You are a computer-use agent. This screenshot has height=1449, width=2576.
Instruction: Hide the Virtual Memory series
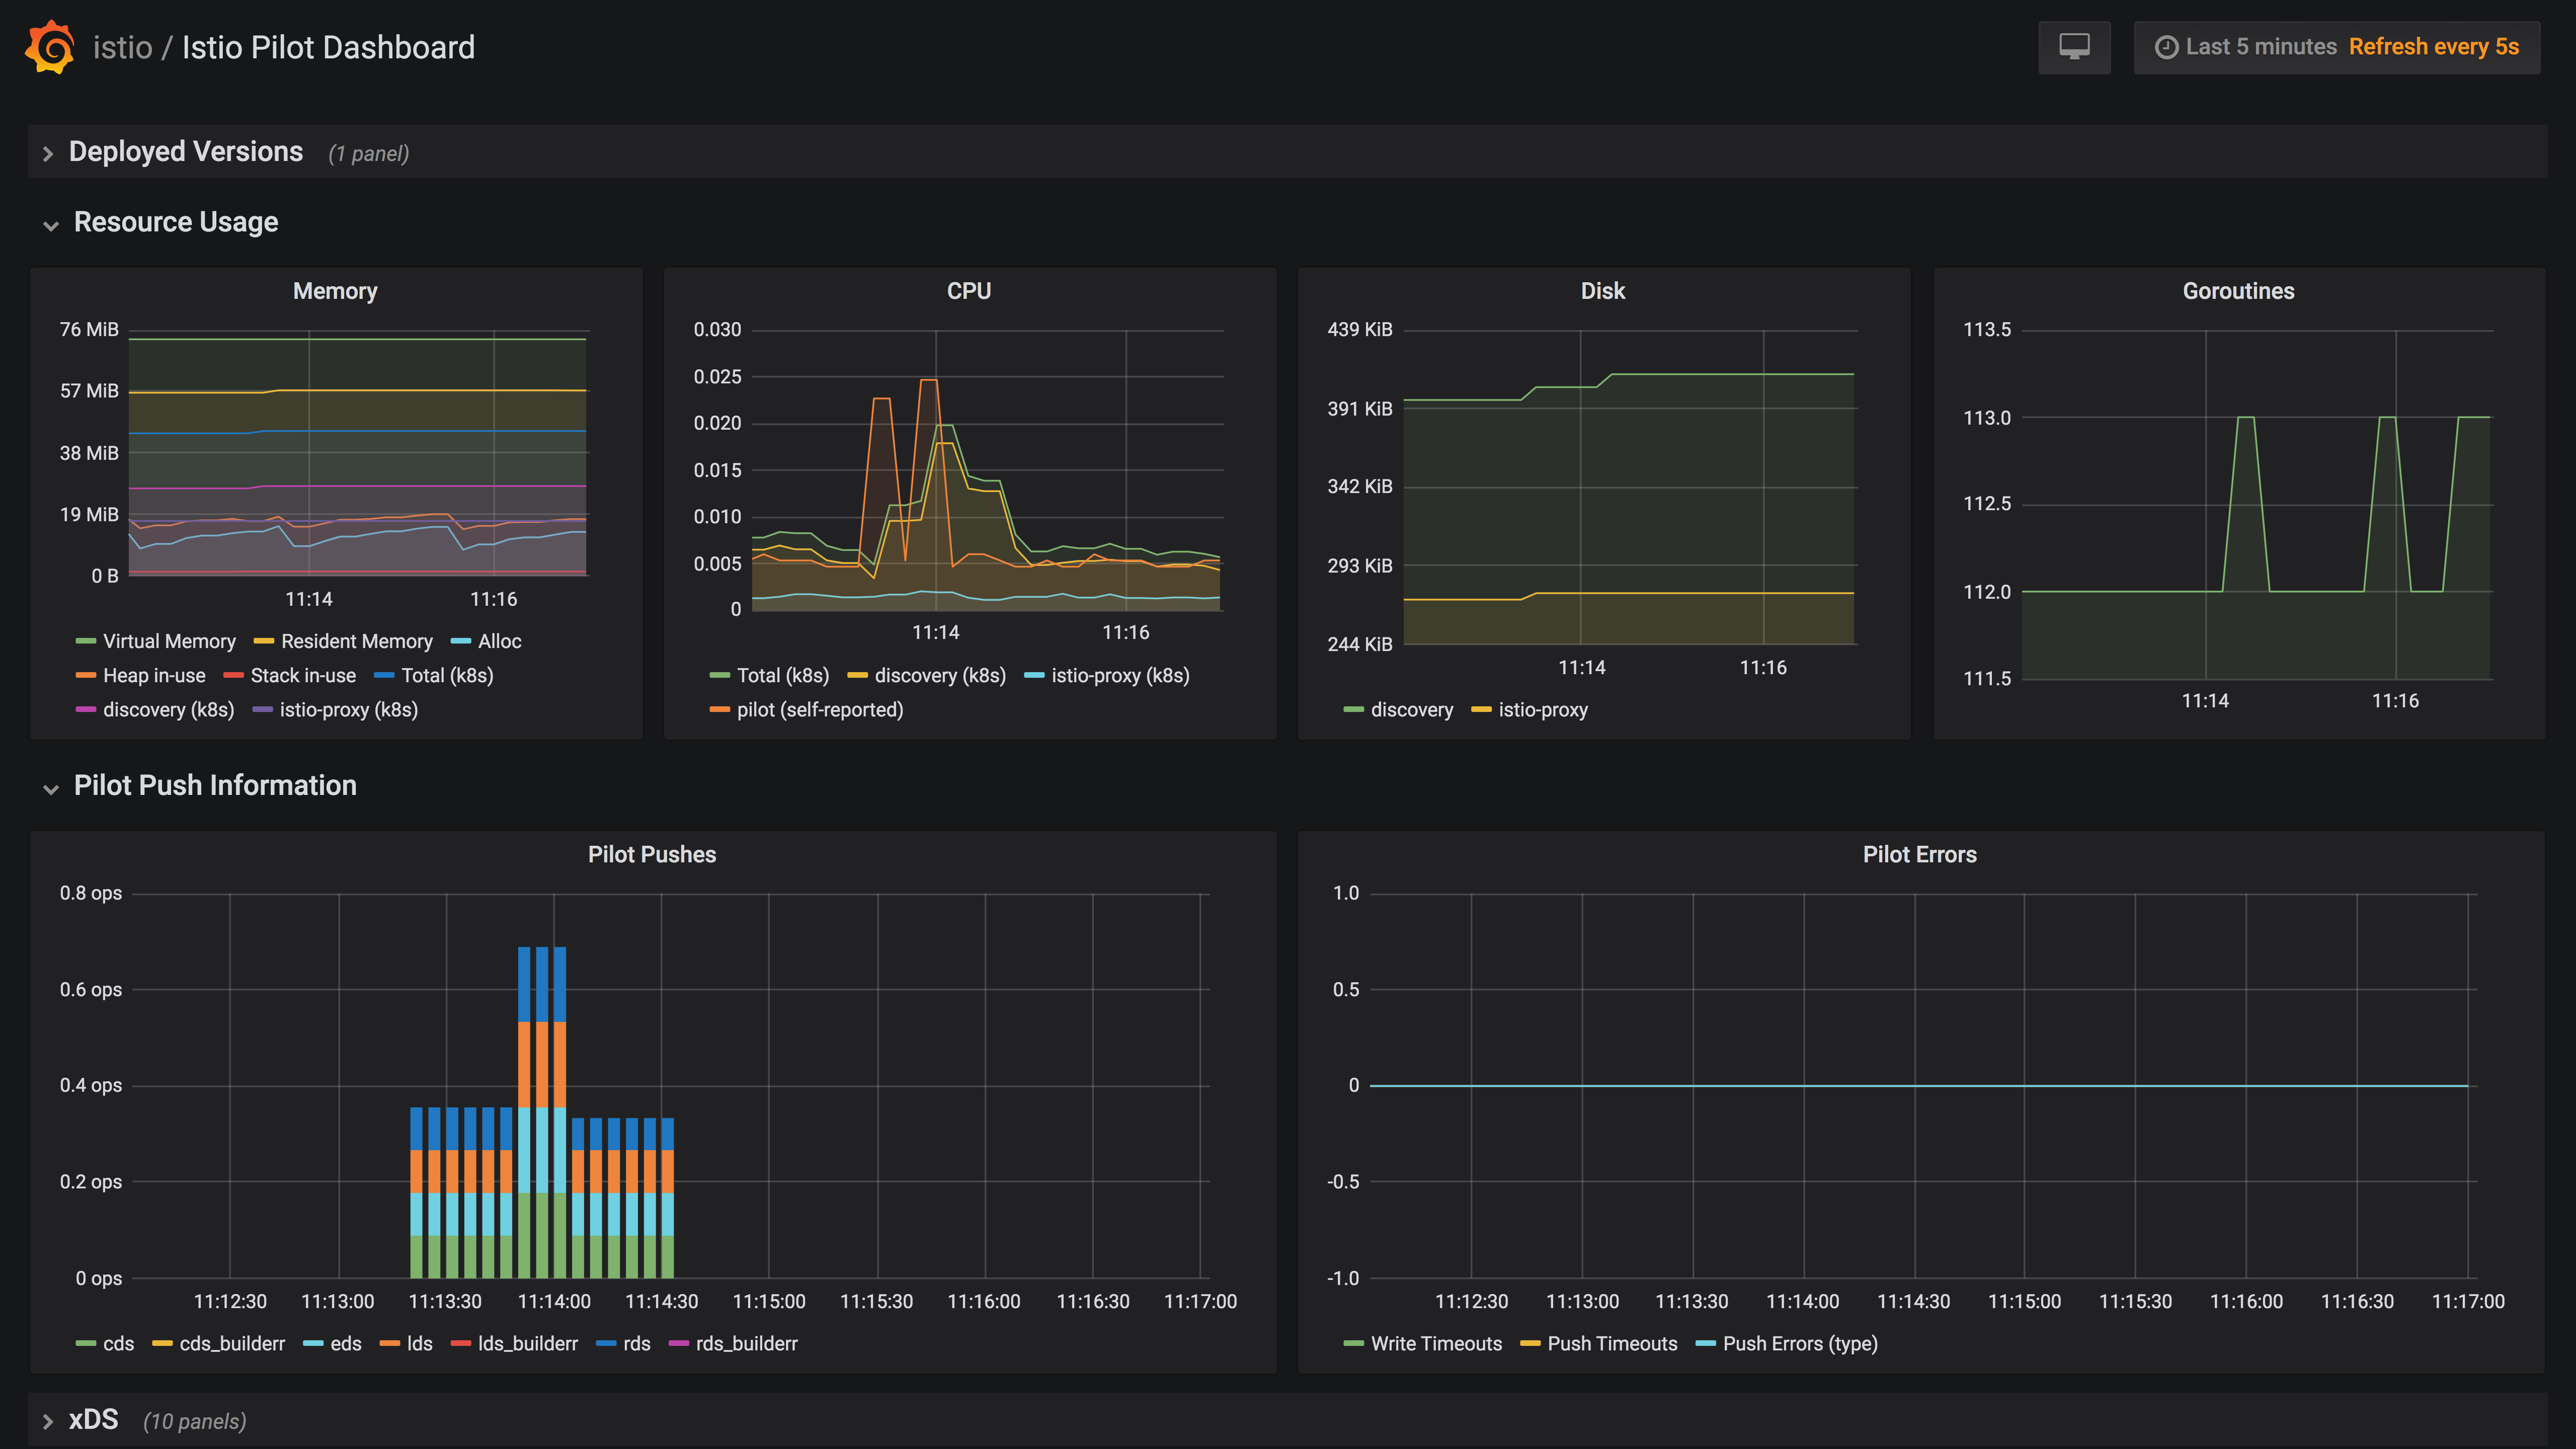(x=168, y=641)
